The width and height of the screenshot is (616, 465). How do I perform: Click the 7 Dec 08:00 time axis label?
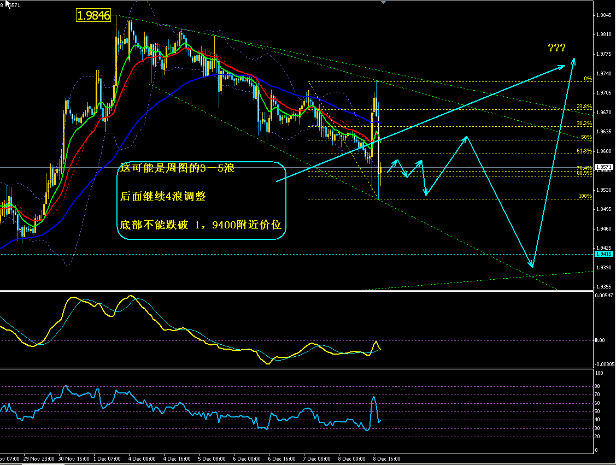316,459
